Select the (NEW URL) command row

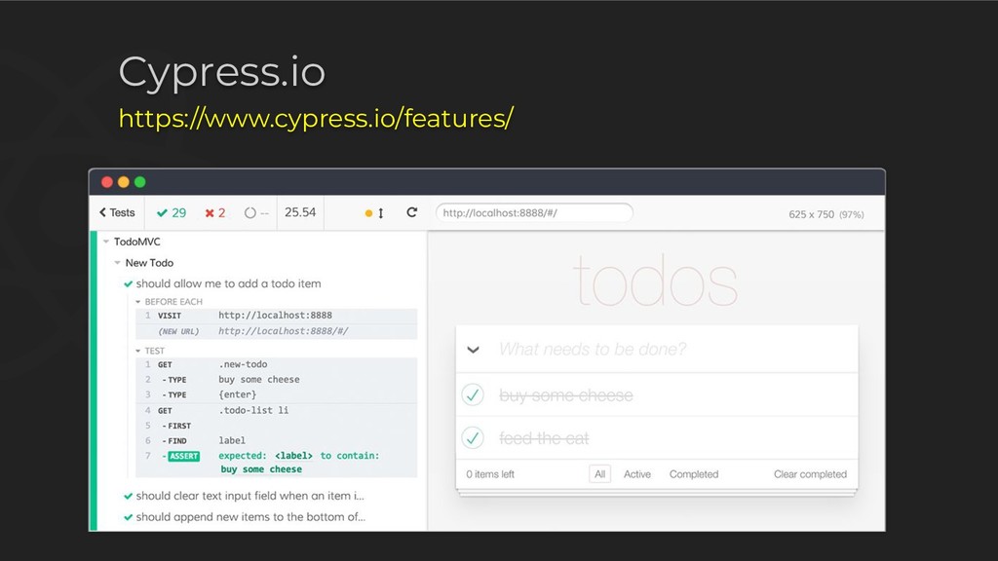click(276, 331)
